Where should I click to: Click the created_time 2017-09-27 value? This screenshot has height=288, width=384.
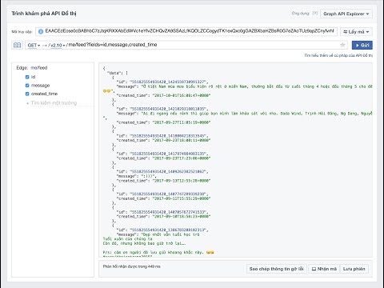tap(182, 122)
